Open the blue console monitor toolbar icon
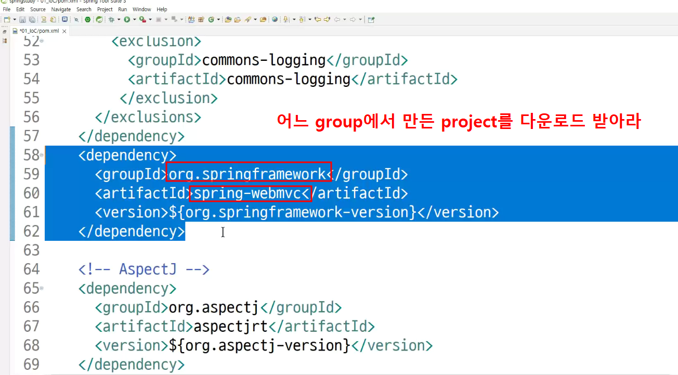 coord(65,20)
